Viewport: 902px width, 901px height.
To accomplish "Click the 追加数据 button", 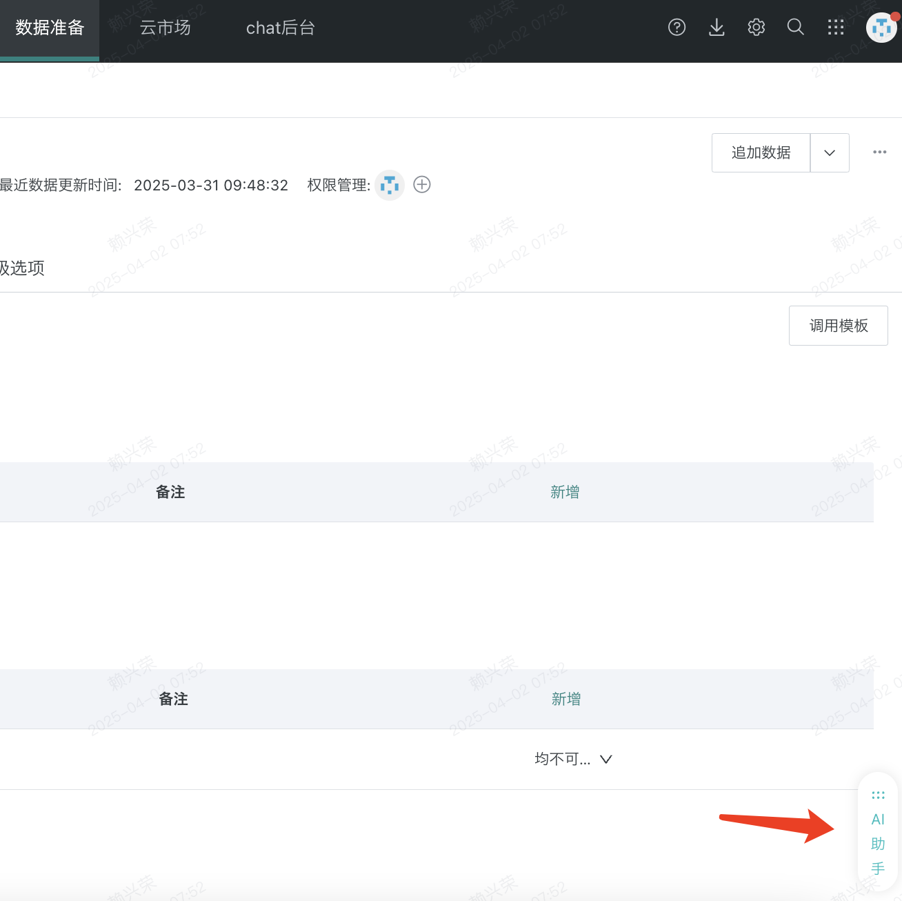I will coord(761,152).
